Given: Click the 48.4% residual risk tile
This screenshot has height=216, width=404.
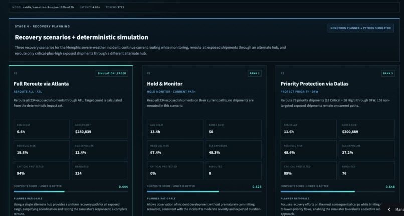Looking at the screenshot, I should [x=308, y=150].
